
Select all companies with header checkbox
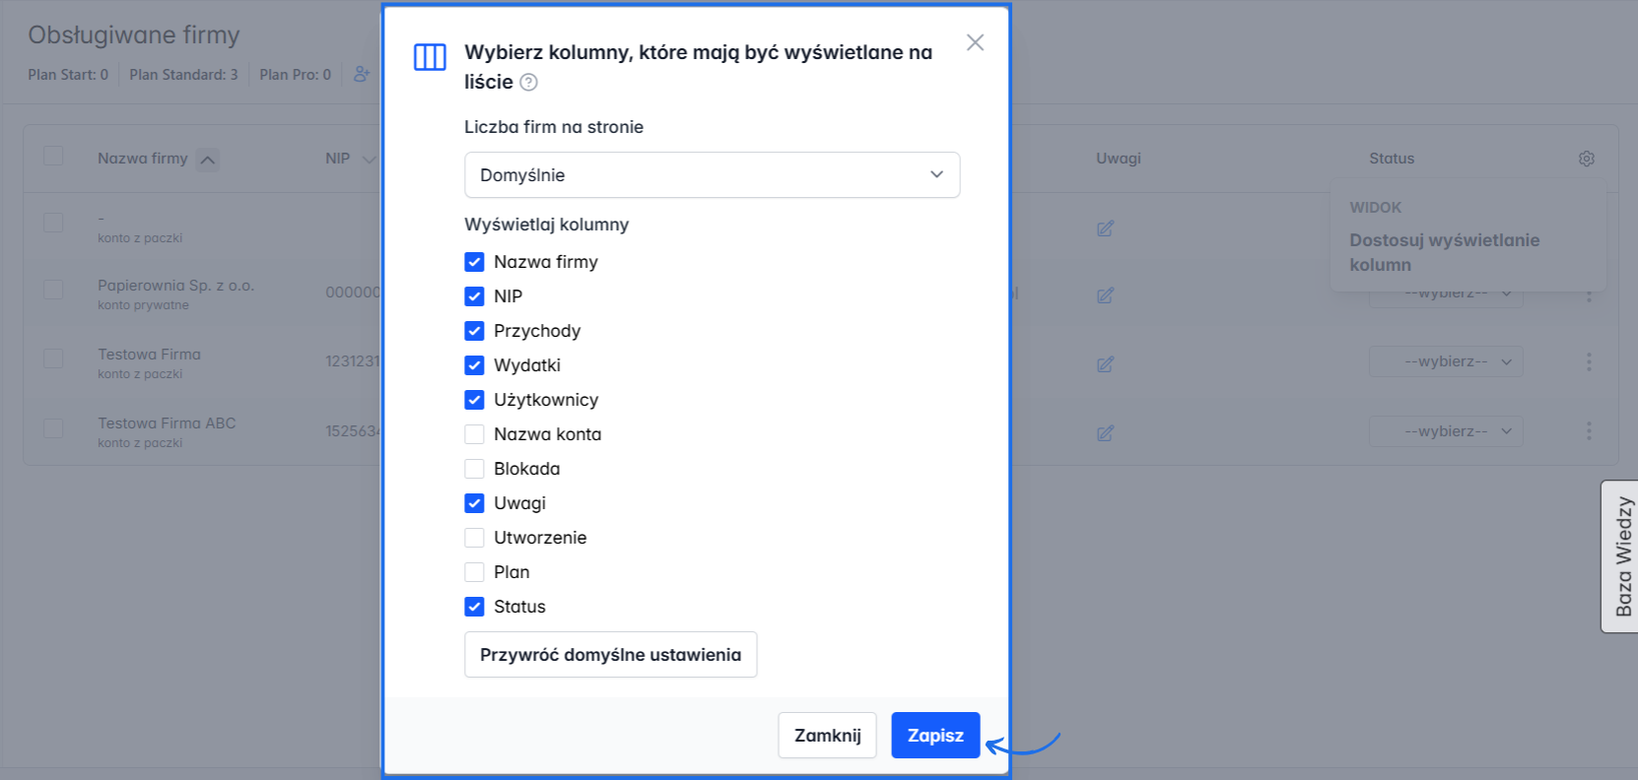click(53, 156)
